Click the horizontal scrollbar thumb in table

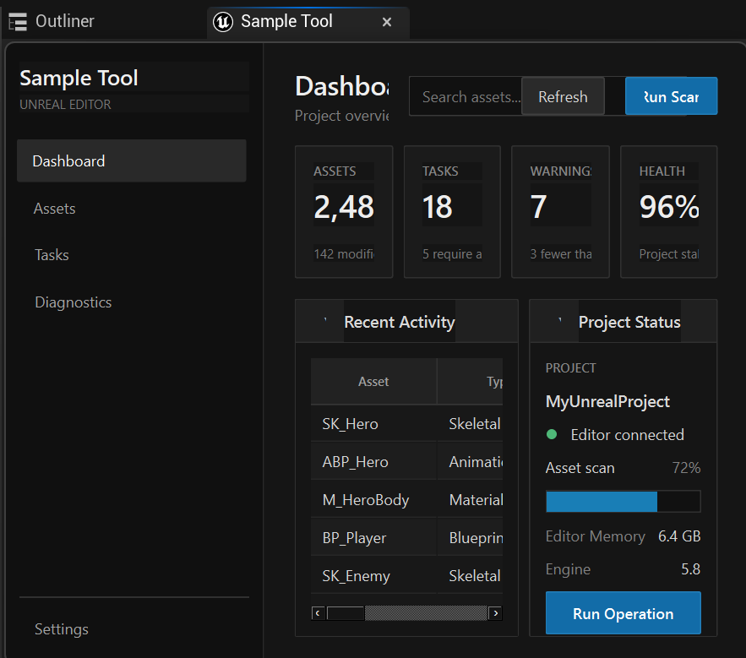[346, 613]
